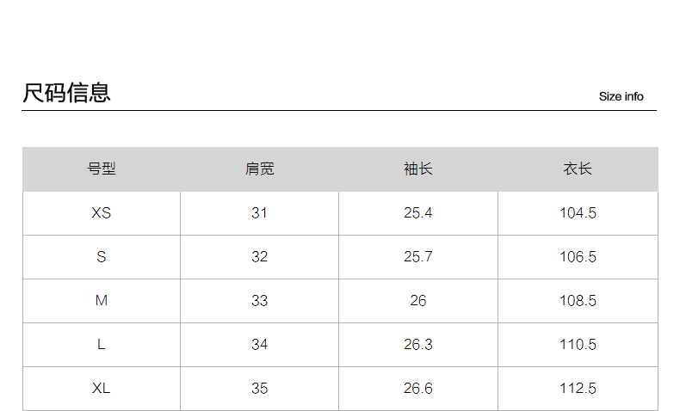
Task: Click shoulder width value 31
Action: (259, 212)
